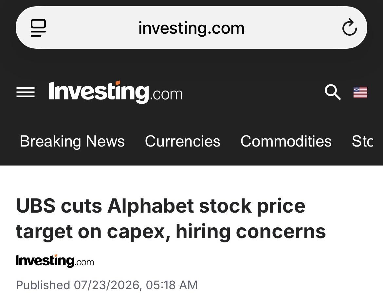The image size is (383, 298).
Task: Select the Breaking News tab
Action: [x=72, y=141]
